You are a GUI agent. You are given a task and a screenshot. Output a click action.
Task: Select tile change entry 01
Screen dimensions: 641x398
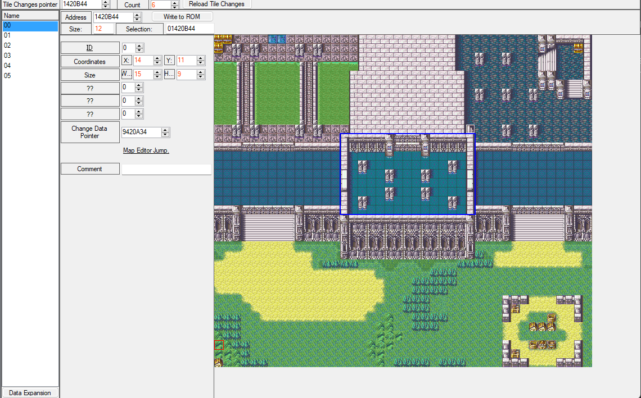click(30, 35)
